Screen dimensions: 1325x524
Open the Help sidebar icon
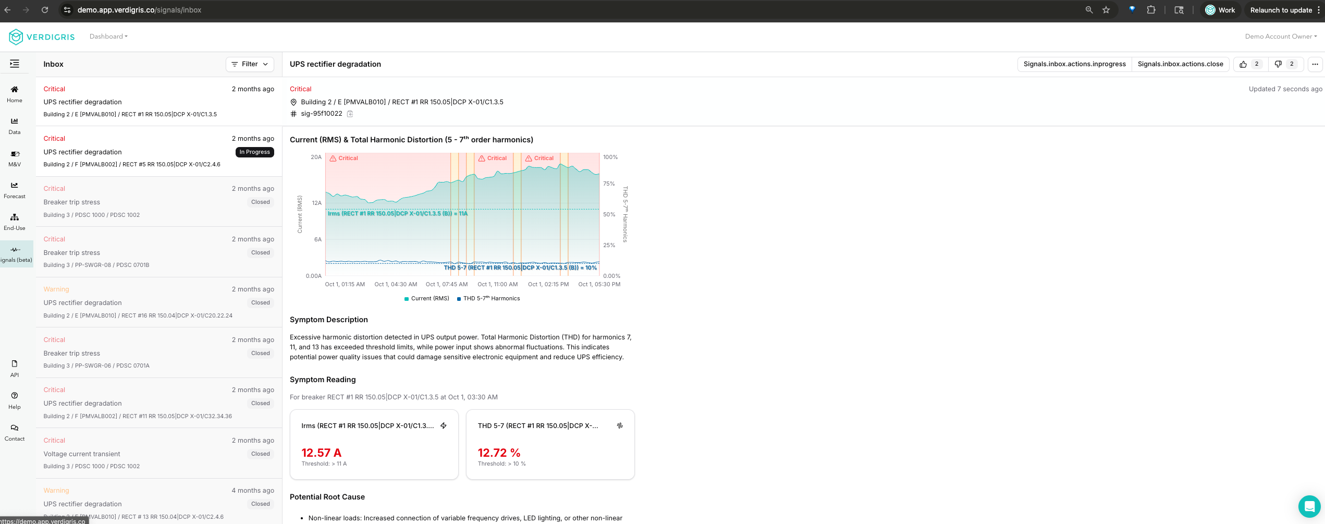click(15, 400)
